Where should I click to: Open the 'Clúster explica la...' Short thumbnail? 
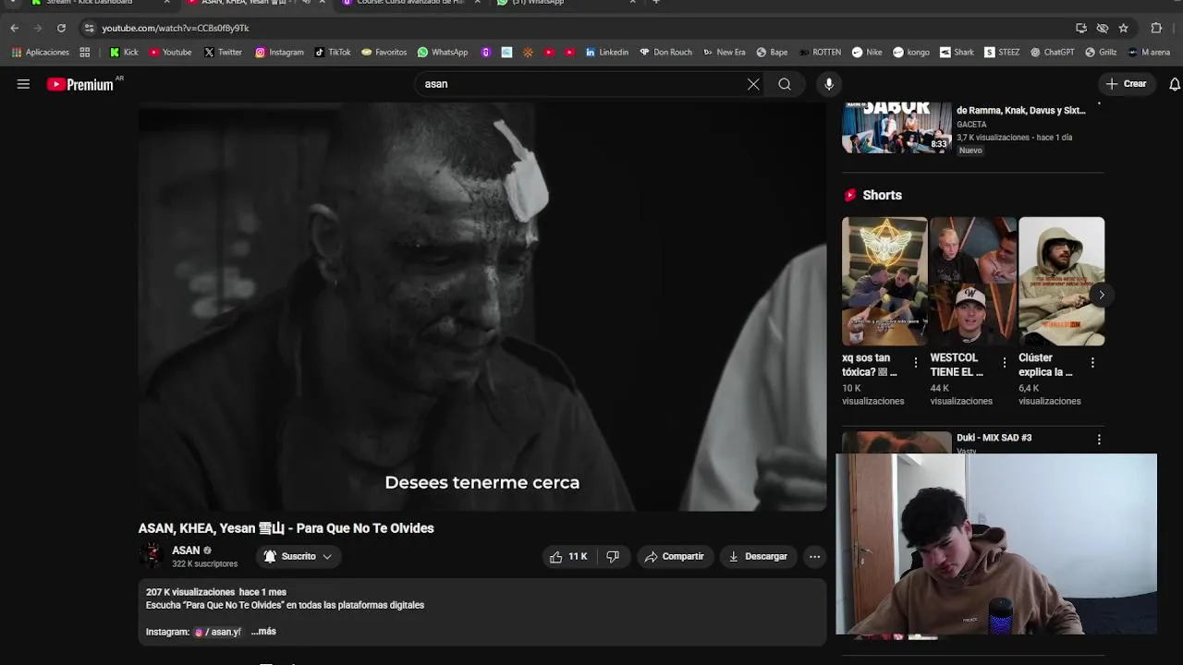(1061, 281)
